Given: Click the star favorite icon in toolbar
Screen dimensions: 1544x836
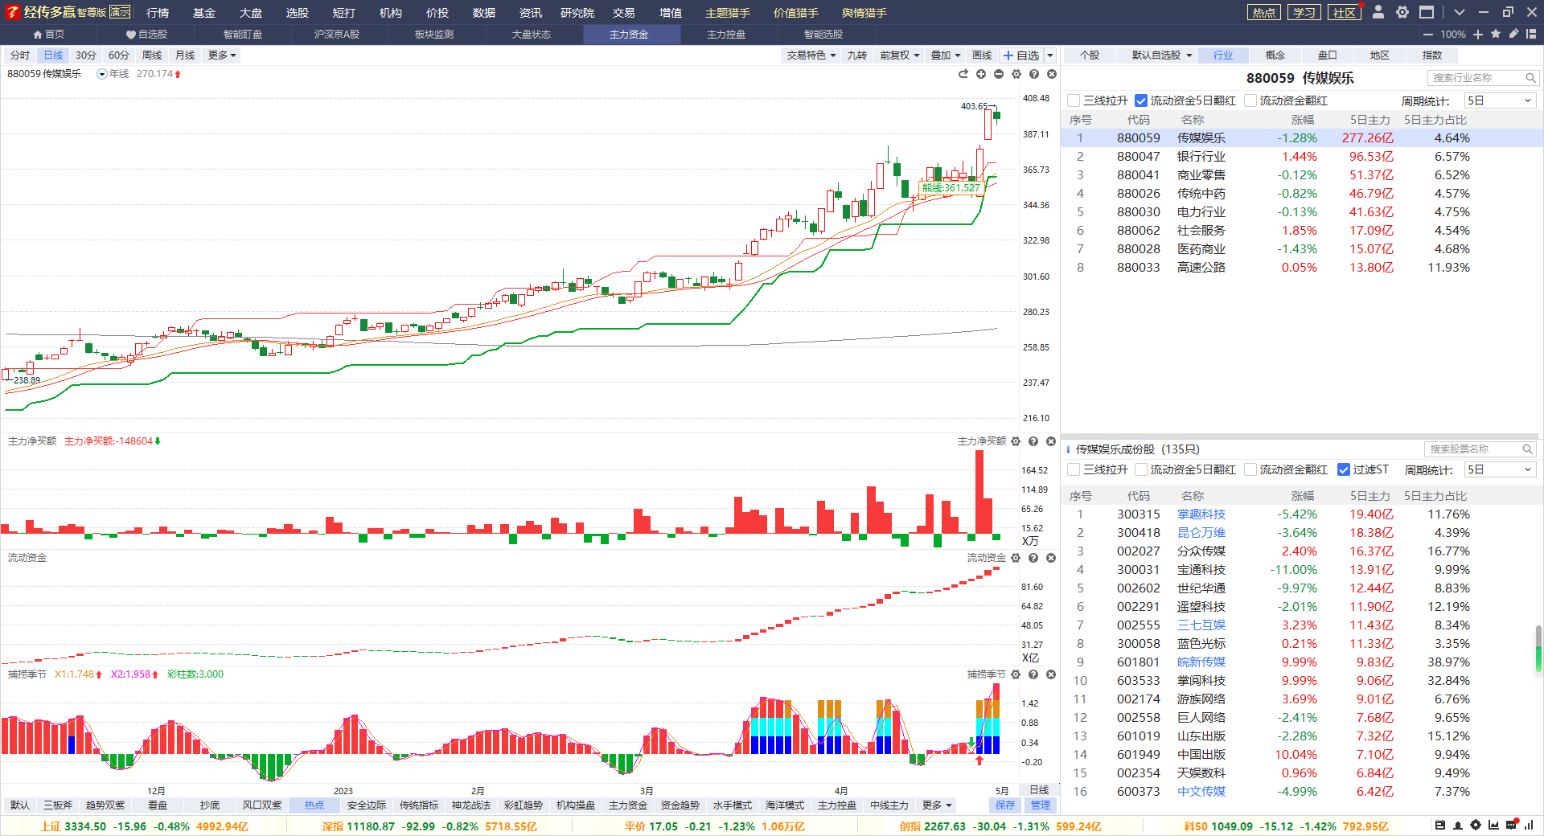Looking at the screenshot, I should pos(1496,34).
